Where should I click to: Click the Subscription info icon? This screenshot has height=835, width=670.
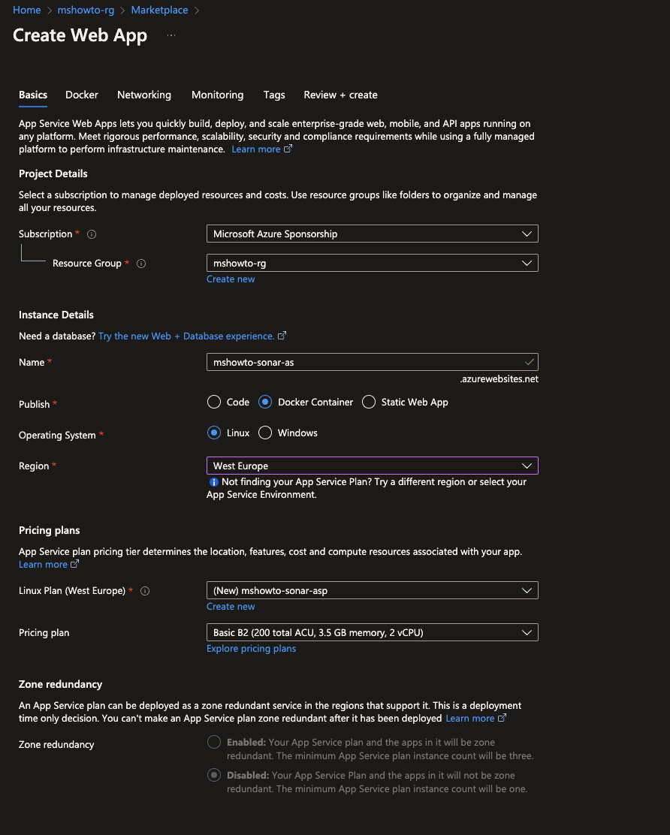coord(92,234)
